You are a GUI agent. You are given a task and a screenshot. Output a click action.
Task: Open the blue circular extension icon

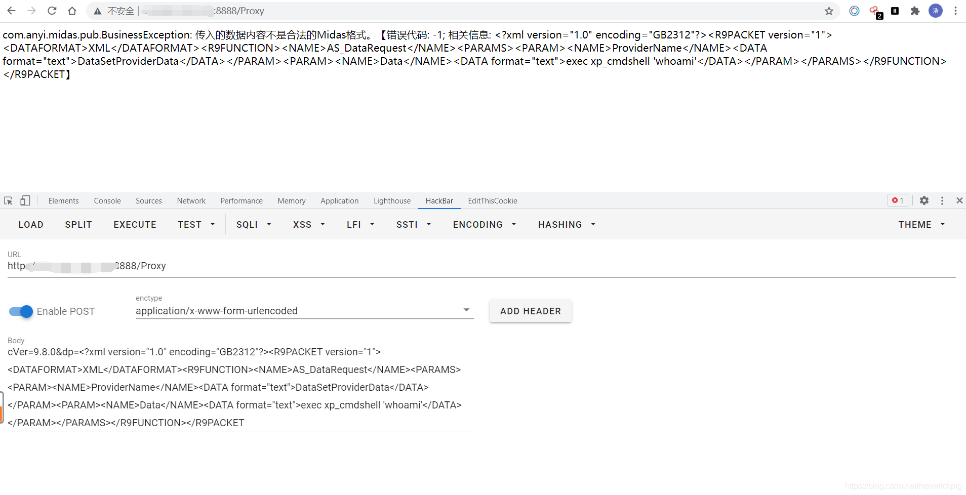click(x=854, y=11)
